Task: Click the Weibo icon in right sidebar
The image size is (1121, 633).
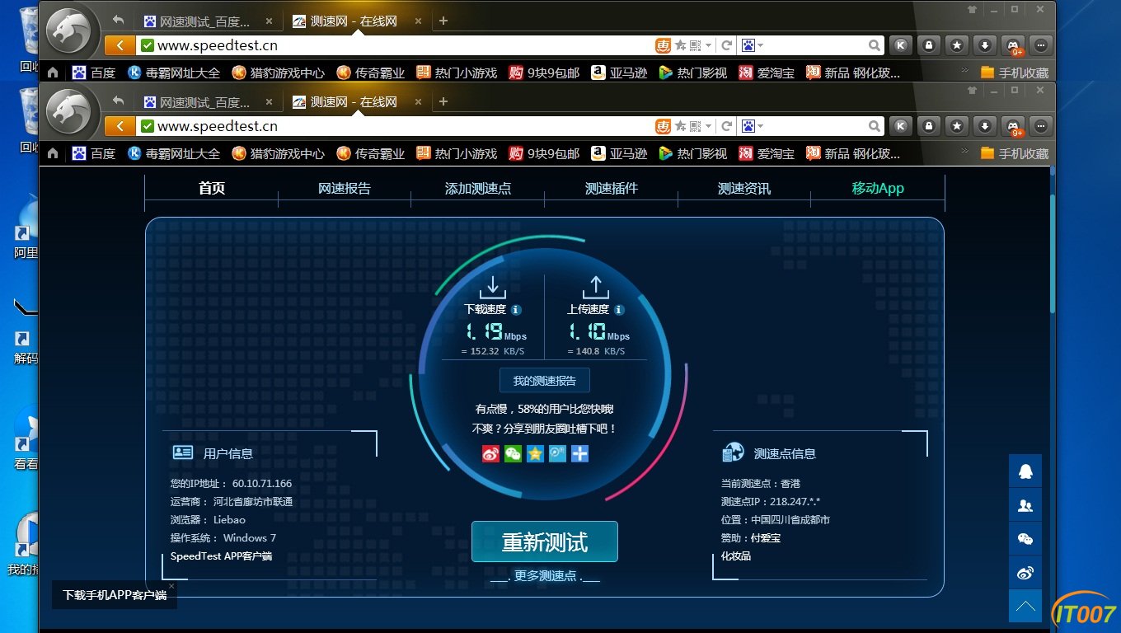Action: coord(1025,573)
